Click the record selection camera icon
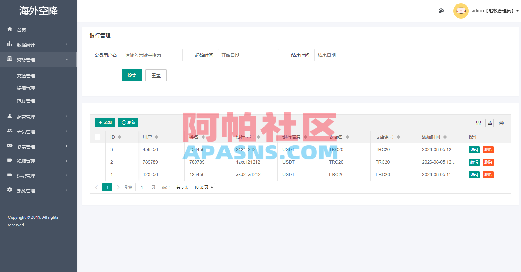521x272 pixels. coord(10,175)
